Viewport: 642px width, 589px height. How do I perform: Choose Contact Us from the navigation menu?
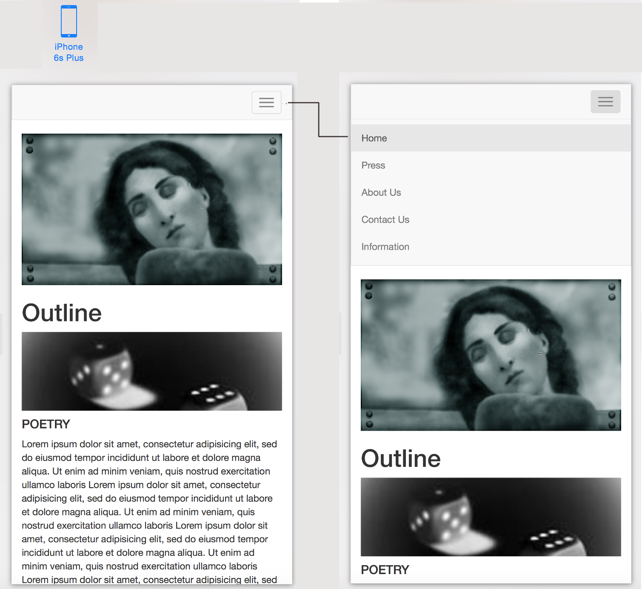click(385, 220)
